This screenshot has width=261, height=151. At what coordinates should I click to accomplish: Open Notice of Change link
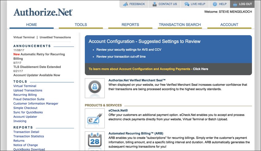pyautogui.click(x=25, y=145)
